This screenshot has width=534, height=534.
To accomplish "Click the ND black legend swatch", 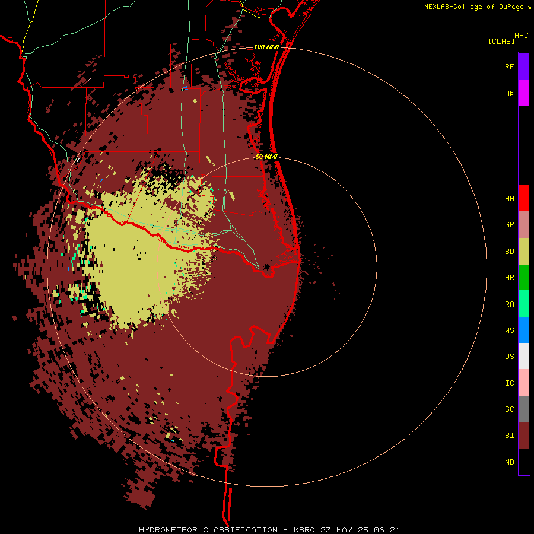I will pos(524,462).
